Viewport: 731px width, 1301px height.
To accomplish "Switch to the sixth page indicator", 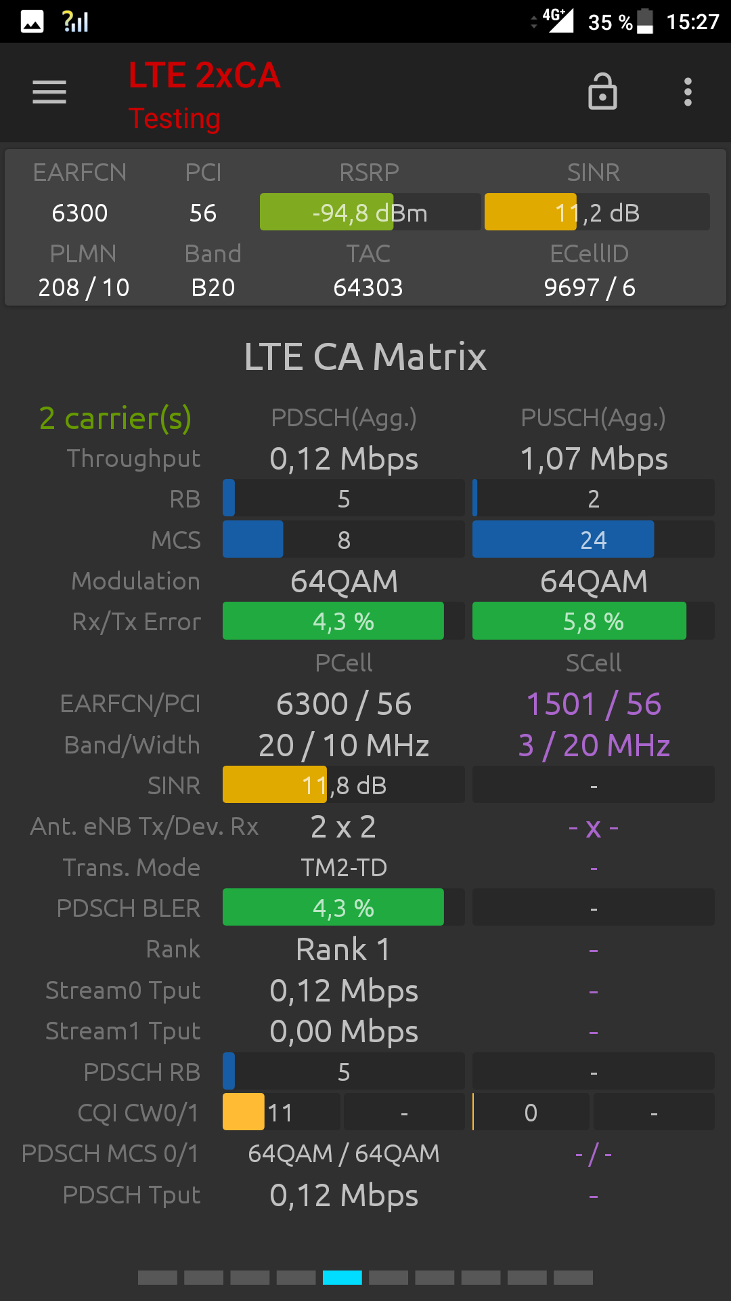I will [389, 1277].
